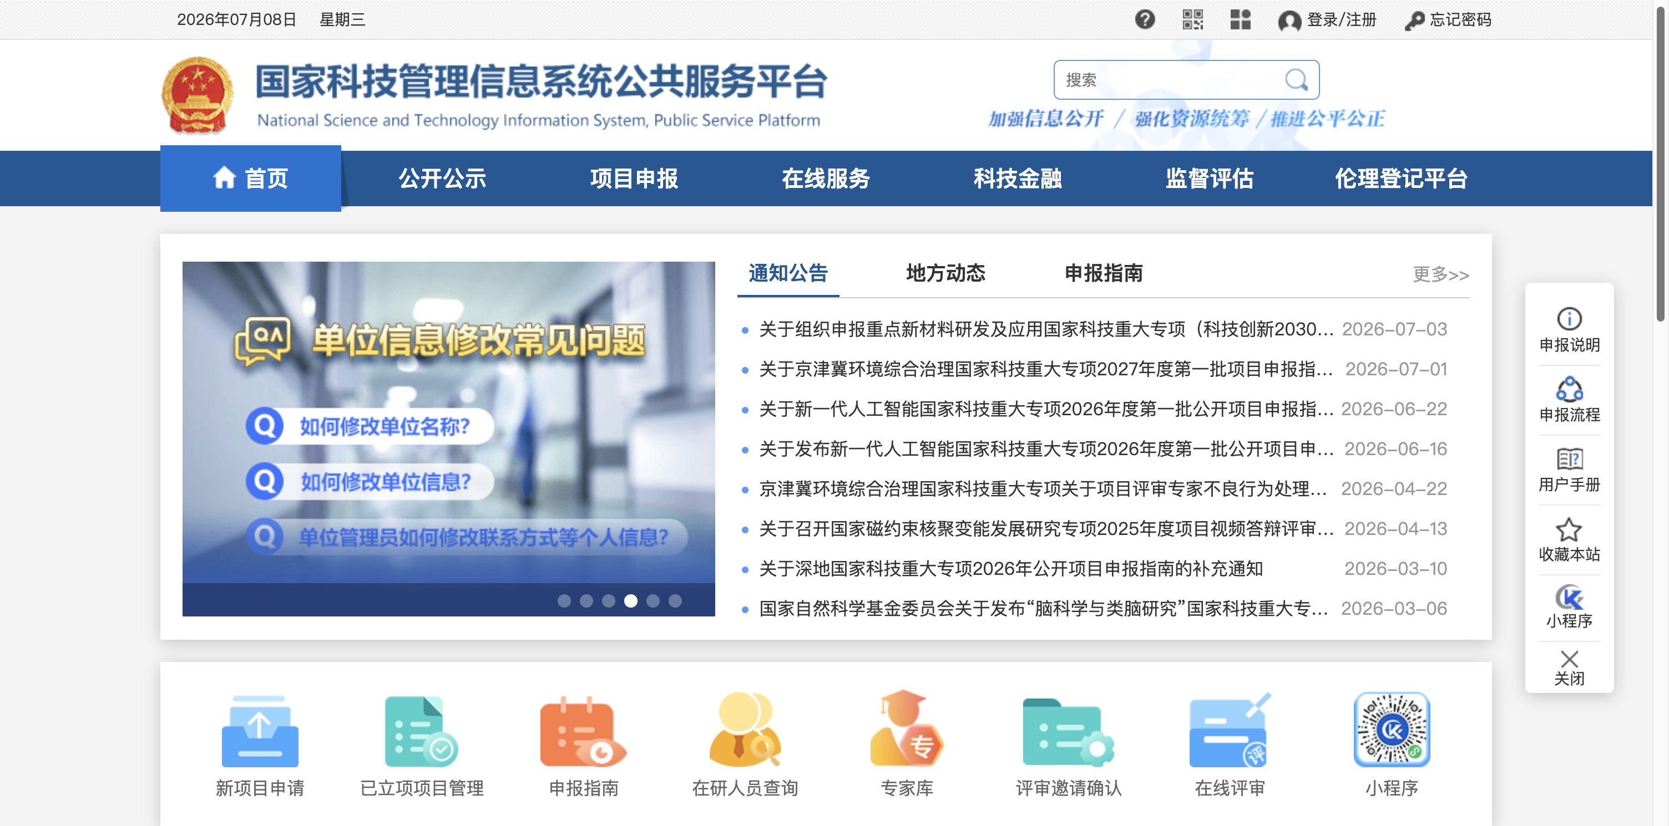
Task: Open the 在线服务 menu
Action: tap(826, 178)
